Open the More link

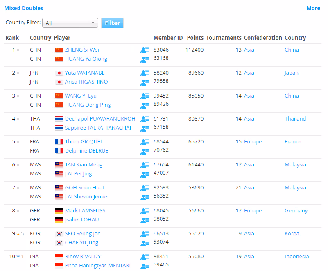click(x=313, y=8)
